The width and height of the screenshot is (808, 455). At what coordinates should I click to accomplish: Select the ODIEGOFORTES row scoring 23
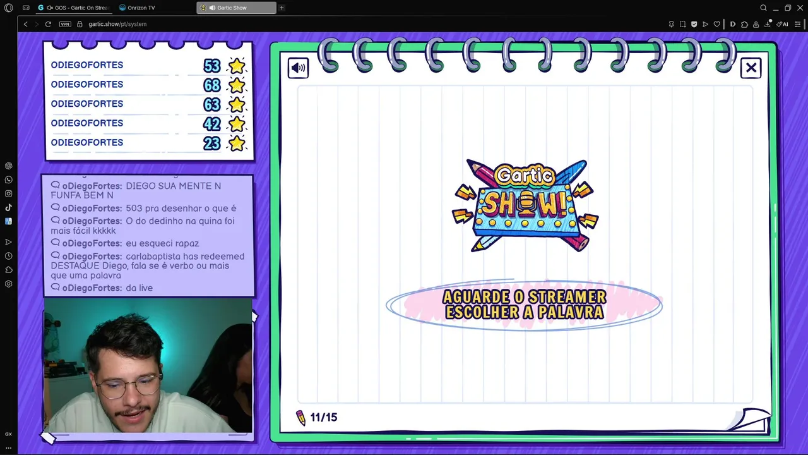click(x=148, y=143)
